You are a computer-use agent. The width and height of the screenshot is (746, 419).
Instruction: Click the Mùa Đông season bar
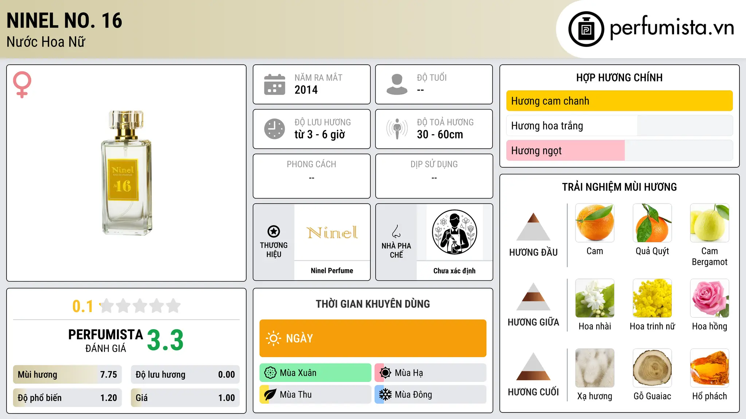click(431, 395)
